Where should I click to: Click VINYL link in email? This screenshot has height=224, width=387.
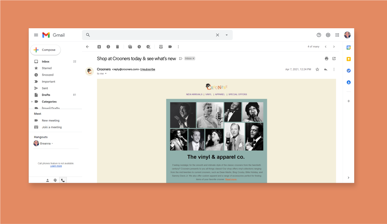pos(208,94)
